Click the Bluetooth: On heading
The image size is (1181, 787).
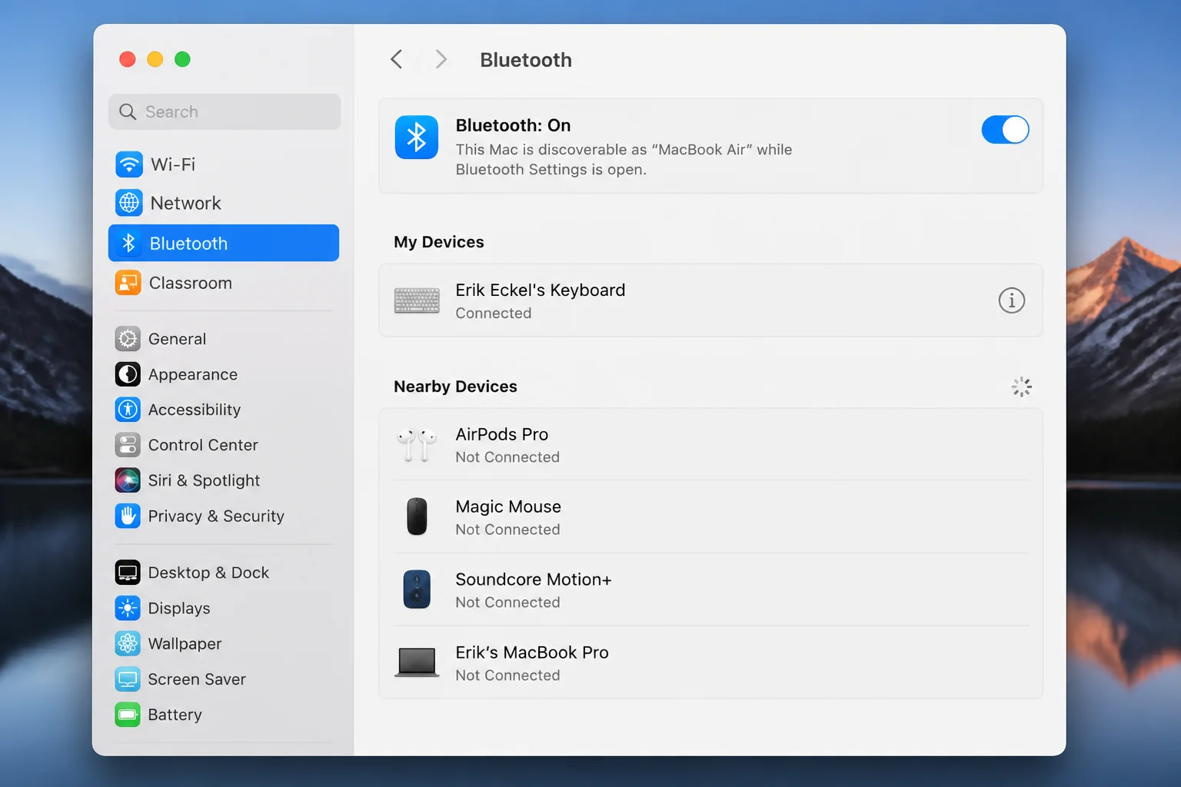click(513, 125)
